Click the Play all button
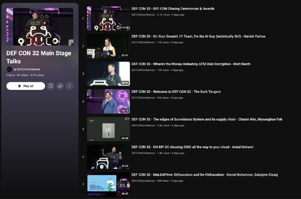Screen dimensions: 301x199 (26, 86)
